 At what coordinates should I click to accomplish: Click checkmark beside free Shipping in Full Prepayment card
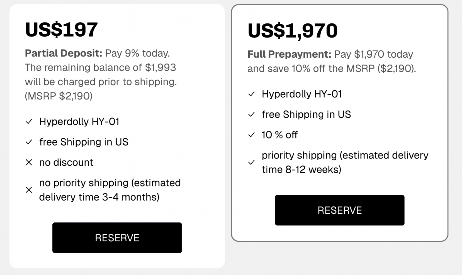(251, 114)
